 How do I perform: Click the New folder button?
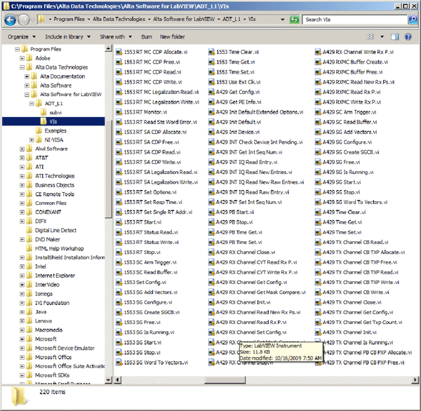click(173, 36)
